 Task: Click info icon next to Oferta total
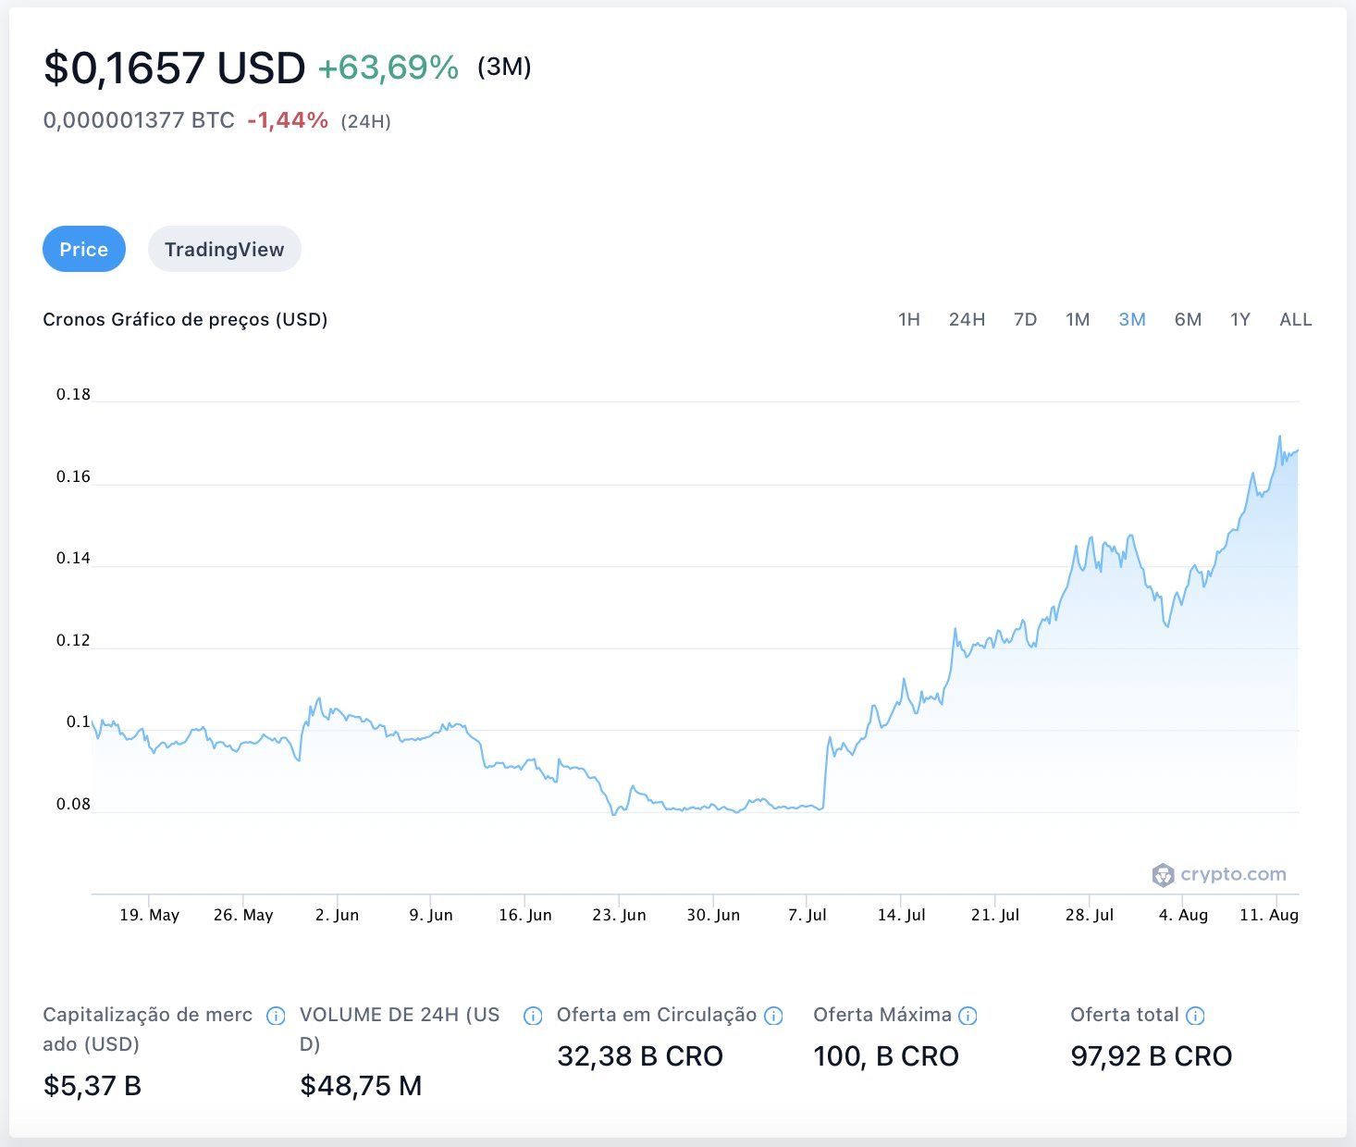pyautogui.click(x=1195, y=1016)
